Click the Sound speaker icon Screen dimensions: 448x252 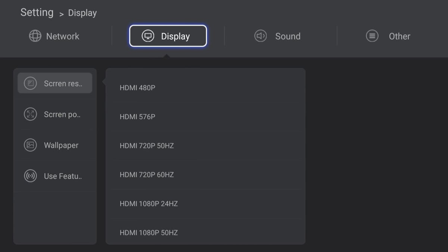[261, 36]
